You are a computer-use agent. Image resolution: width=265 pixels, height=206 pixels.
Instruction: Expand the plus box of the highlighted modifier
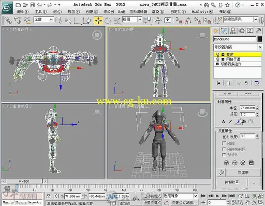tap(223, 55)
